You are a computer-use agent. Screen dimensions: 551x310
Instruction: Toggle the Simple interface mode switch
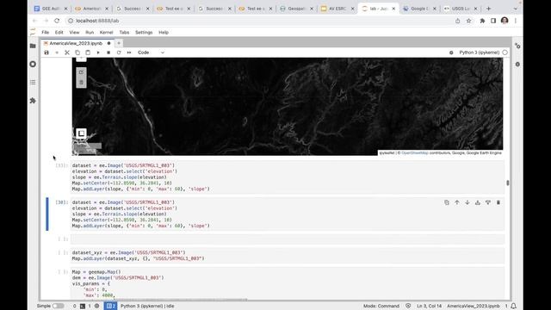coord(59,307)
